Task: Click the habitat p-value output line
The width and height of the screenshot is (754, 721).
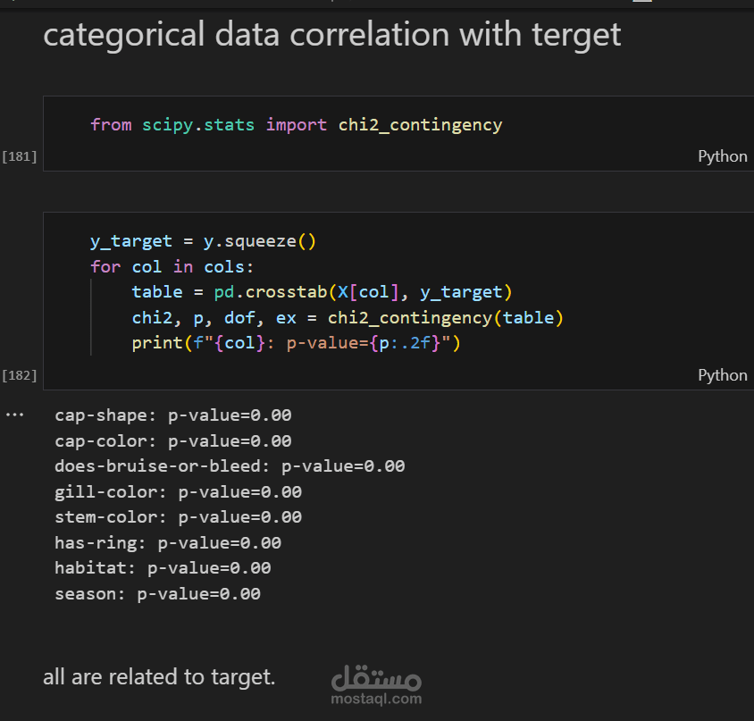Action: pos(163,568)
